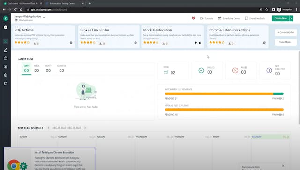300x170 pixels.
Task: Open the Develop pencil icon in sidebar
Action: [6, 50]
